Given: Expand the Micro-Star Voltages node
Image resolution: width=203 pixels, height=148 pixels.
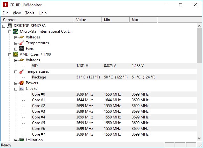Looking at the screenshot, I should click(16, 37).
